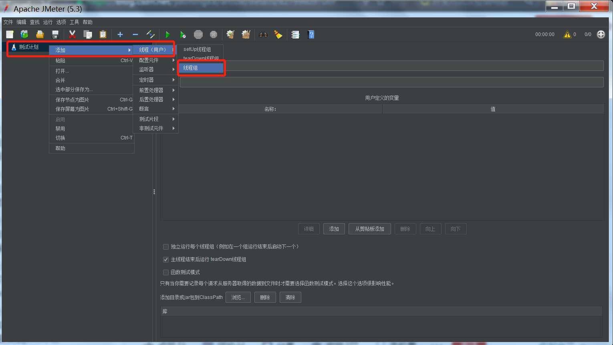Click the warning triangle log icon

point(567,34)
